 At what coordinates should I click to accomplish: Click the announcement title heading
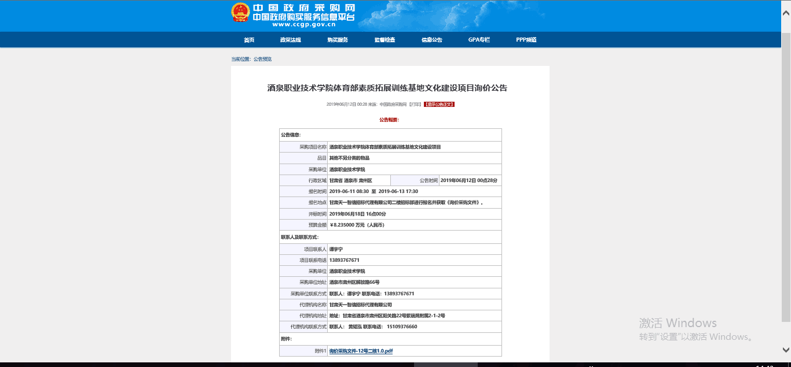point(387,88)
